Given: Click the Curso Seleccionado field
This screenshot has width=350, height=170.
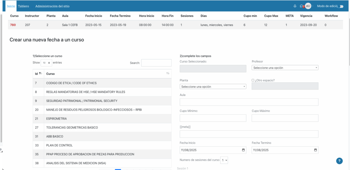Looking at the screenshot, I should (x=213, y=68).
